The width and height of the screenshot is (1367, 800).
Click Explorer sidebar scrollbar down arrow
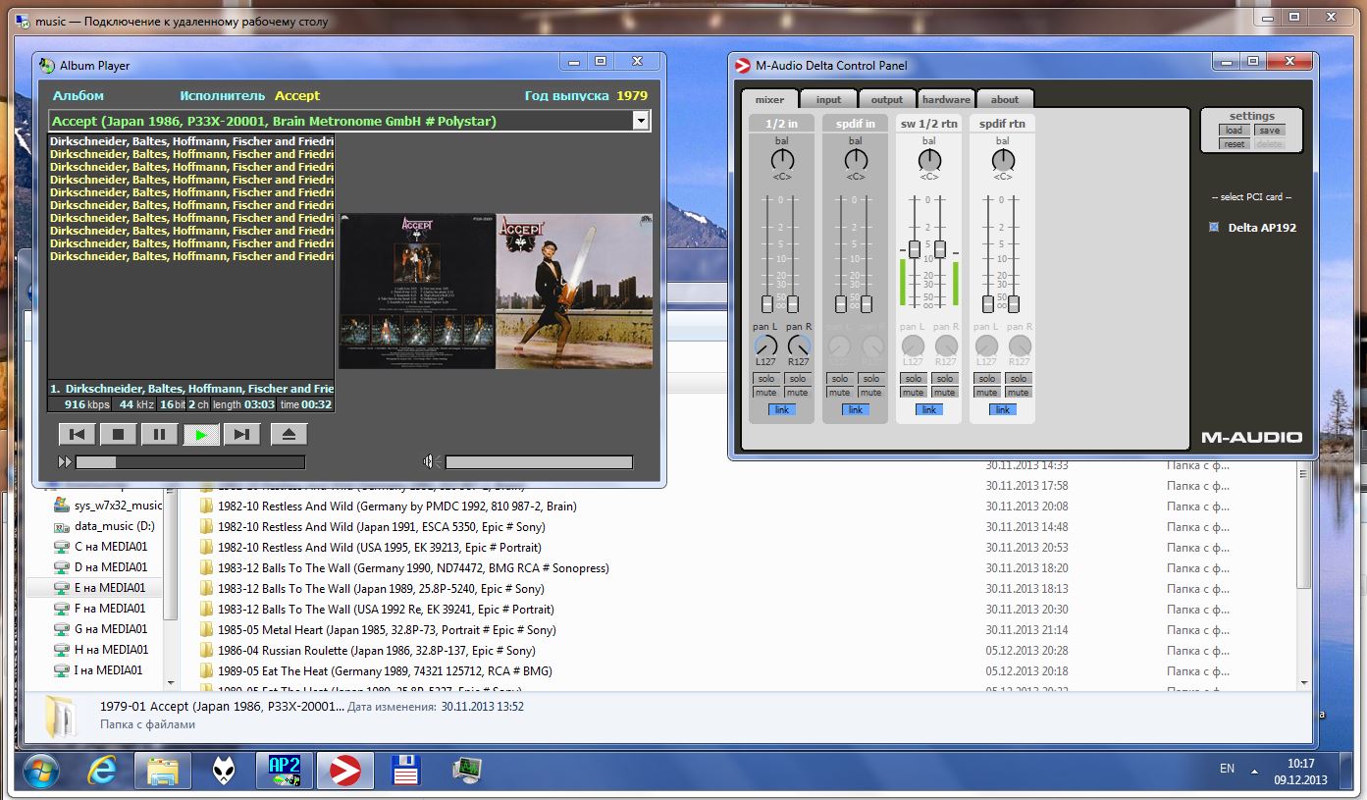click(171, 683)
